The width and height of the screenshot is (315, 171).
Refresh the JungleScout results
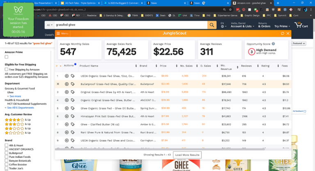[x=283, y=34]
